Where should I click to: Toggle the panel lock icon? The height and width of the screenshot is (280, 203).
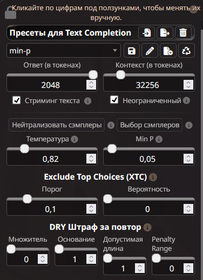[x=10, y=12]
